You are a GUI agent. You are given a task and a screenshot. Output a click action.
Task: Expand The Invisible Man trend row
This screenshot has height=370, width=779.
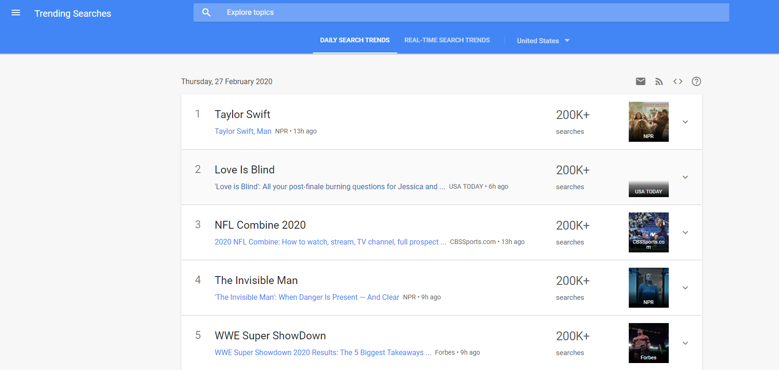coord(685,288)
